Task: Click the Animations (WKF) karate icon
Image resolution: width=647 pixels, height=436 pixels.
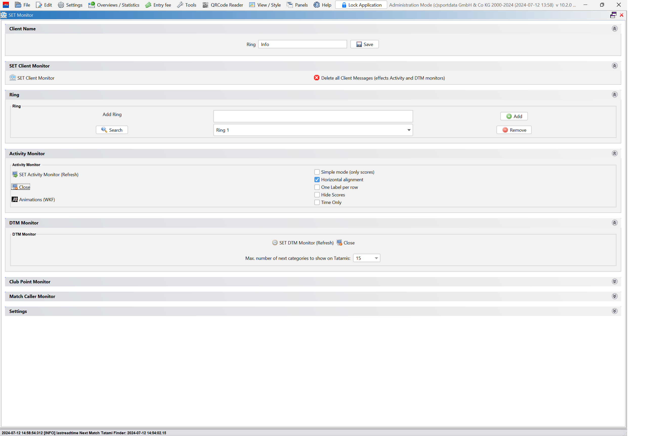Action: [x=15, y=199]
